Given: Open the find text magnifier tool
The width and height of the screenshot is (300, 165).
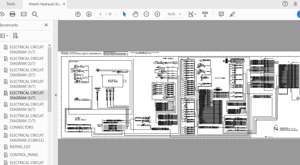Looking at the screenshot, I should pyautogui.click(x=35, y=14).
